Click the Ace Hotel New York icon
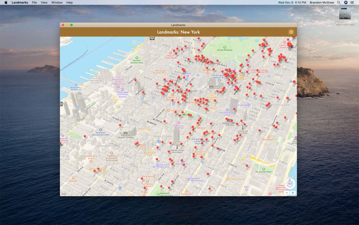 (158, 166)
